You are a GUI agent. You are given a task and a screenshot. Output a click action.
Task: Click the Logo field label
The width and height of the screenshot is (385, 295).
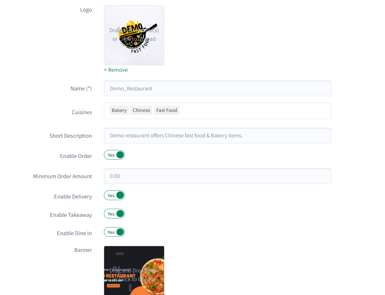86,10
